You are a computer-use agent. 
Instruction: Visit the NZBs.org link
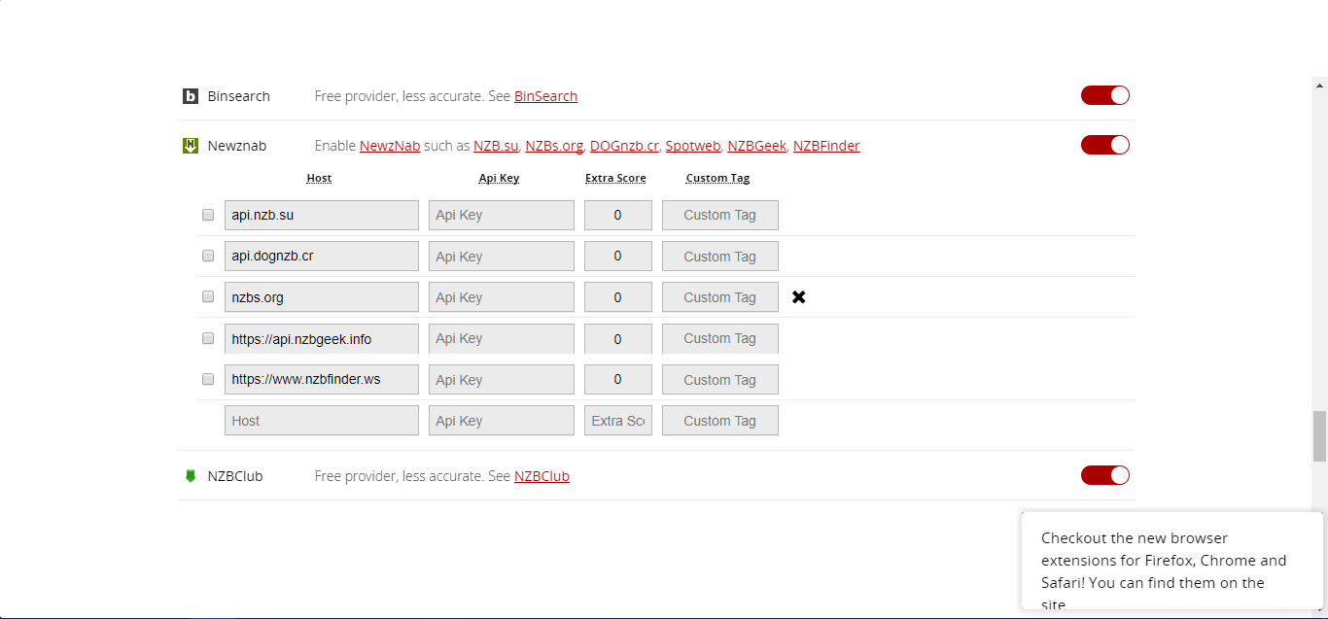tap(554, 146)
